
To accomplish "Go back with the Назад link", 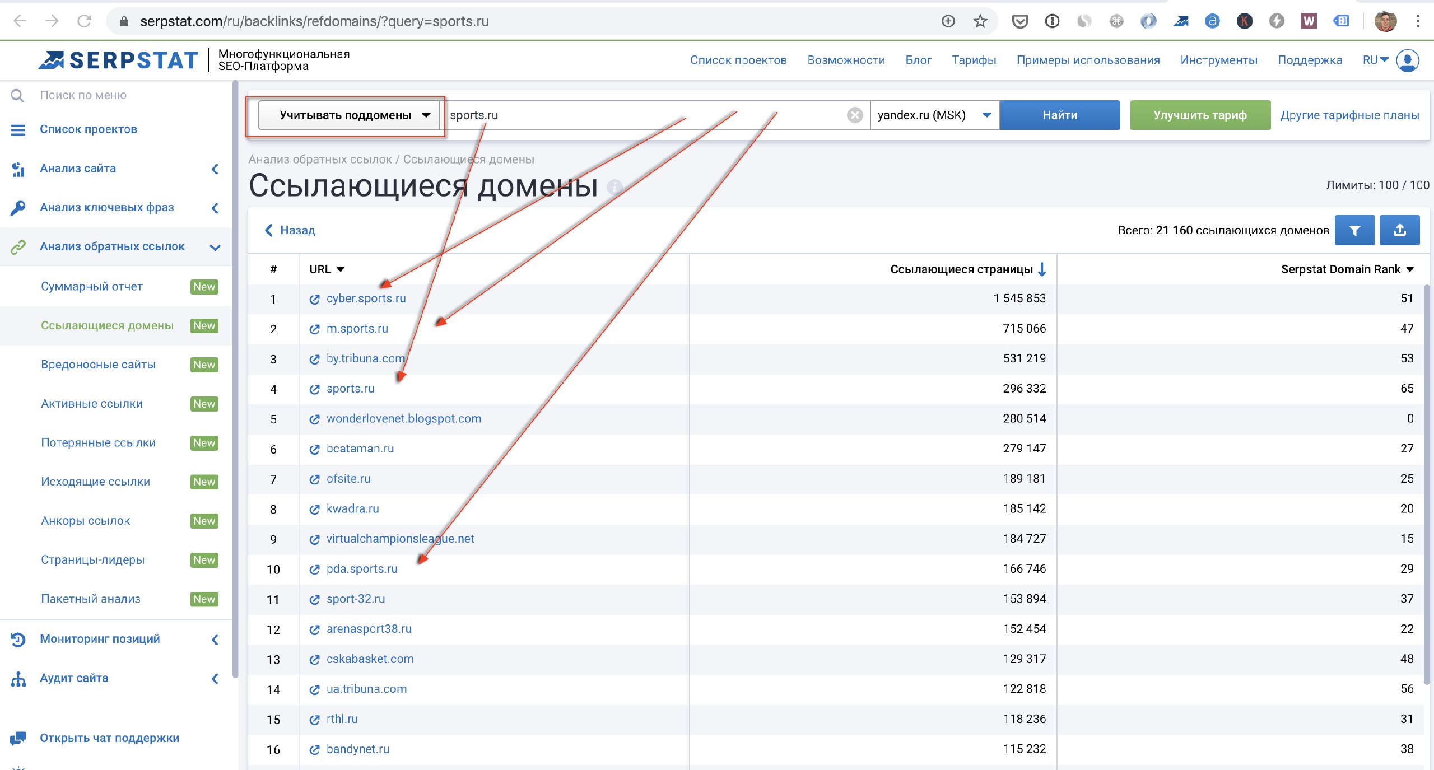I will point(290,230).
